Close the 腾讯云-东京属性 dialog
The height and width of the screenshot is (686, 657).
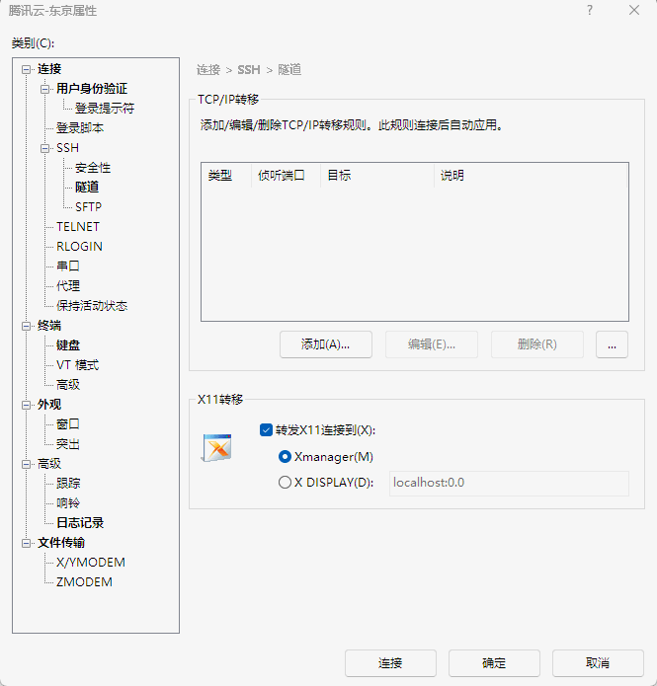634,10
